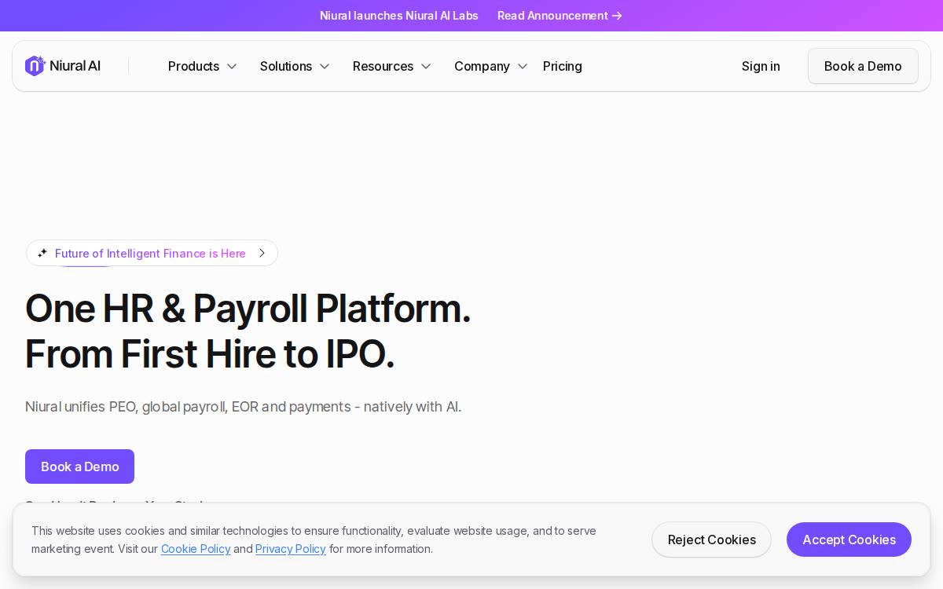The height and width of the screenshot is (589, 943).
Task: Expand the Solutions dropdown chevron
Action: point(325,67)
